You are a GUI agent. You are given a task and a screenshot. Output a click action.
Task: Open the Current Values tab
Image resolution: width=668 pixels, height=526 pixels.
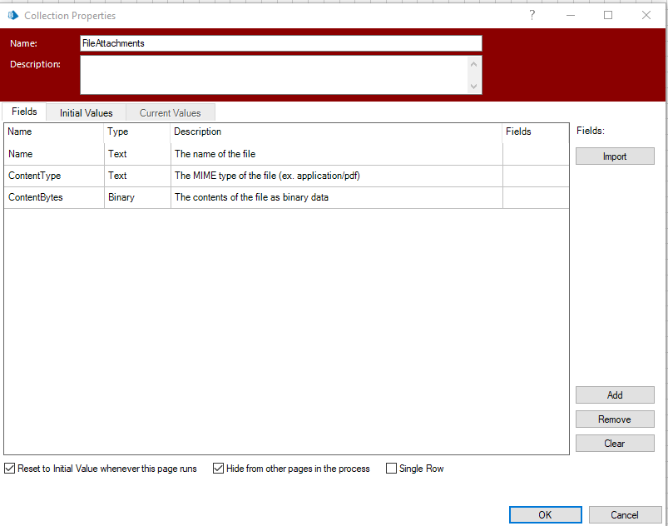[170, 112]
